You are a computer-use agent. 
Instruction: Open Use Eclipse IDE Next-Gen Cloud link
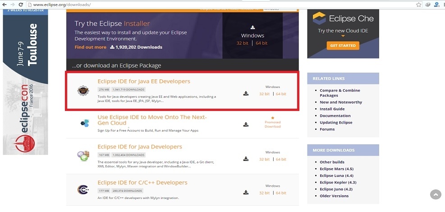coord(152,120)
